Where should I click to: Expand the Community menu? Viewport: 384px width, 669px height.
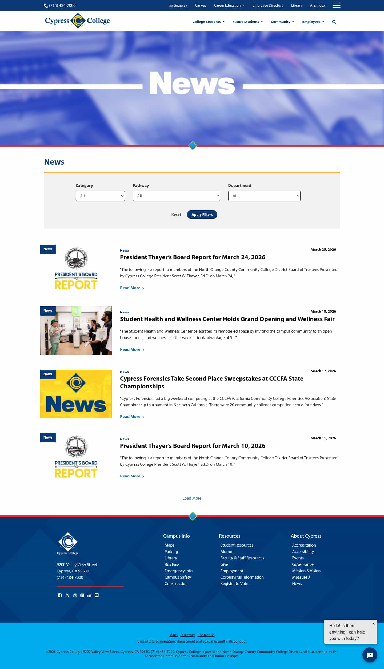pyautogui.click(x=282, y=22)
